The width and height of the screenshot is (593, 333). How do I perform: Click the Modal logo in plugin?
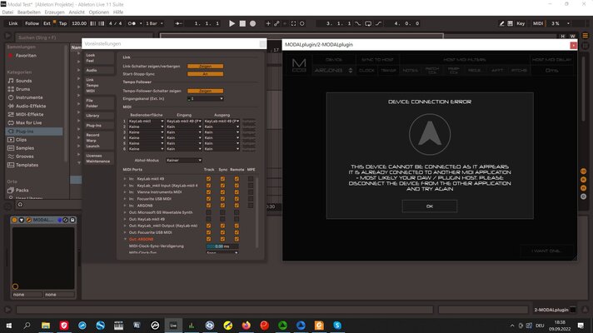299,66
